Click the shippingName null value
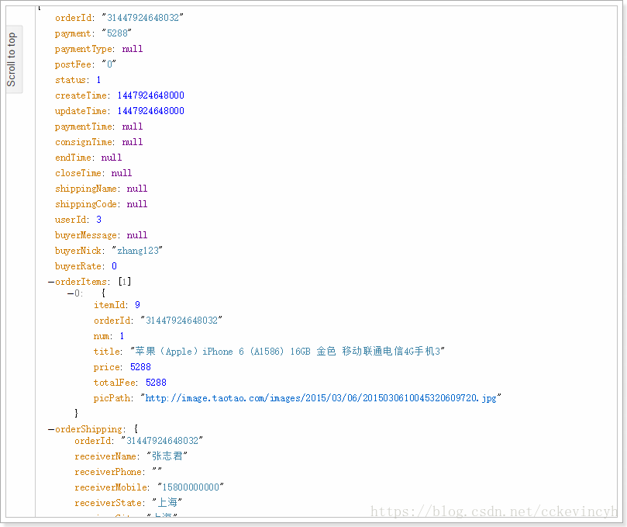 (x=137, y=189)
